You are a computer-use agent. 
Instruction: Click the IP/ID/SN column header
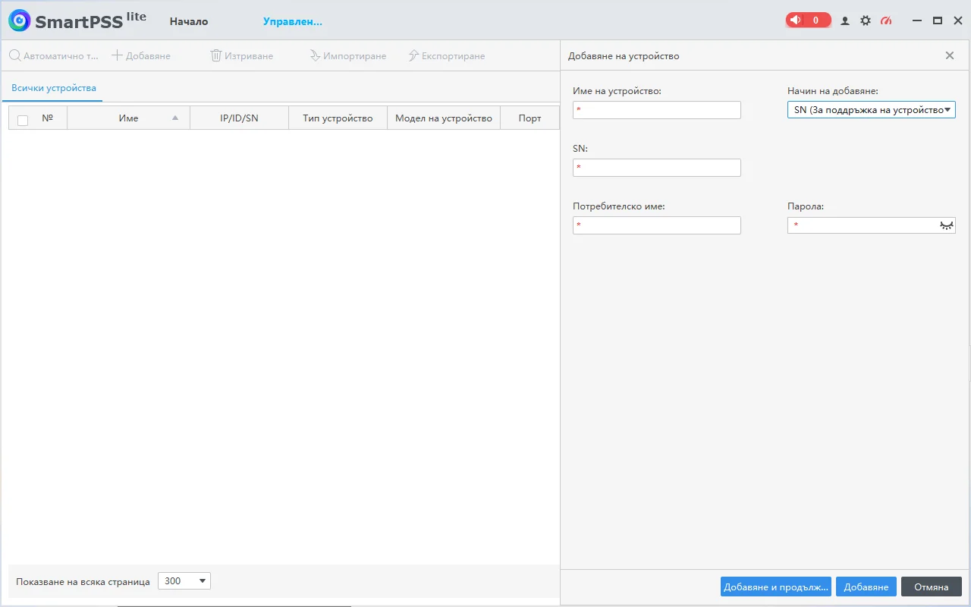239,118
